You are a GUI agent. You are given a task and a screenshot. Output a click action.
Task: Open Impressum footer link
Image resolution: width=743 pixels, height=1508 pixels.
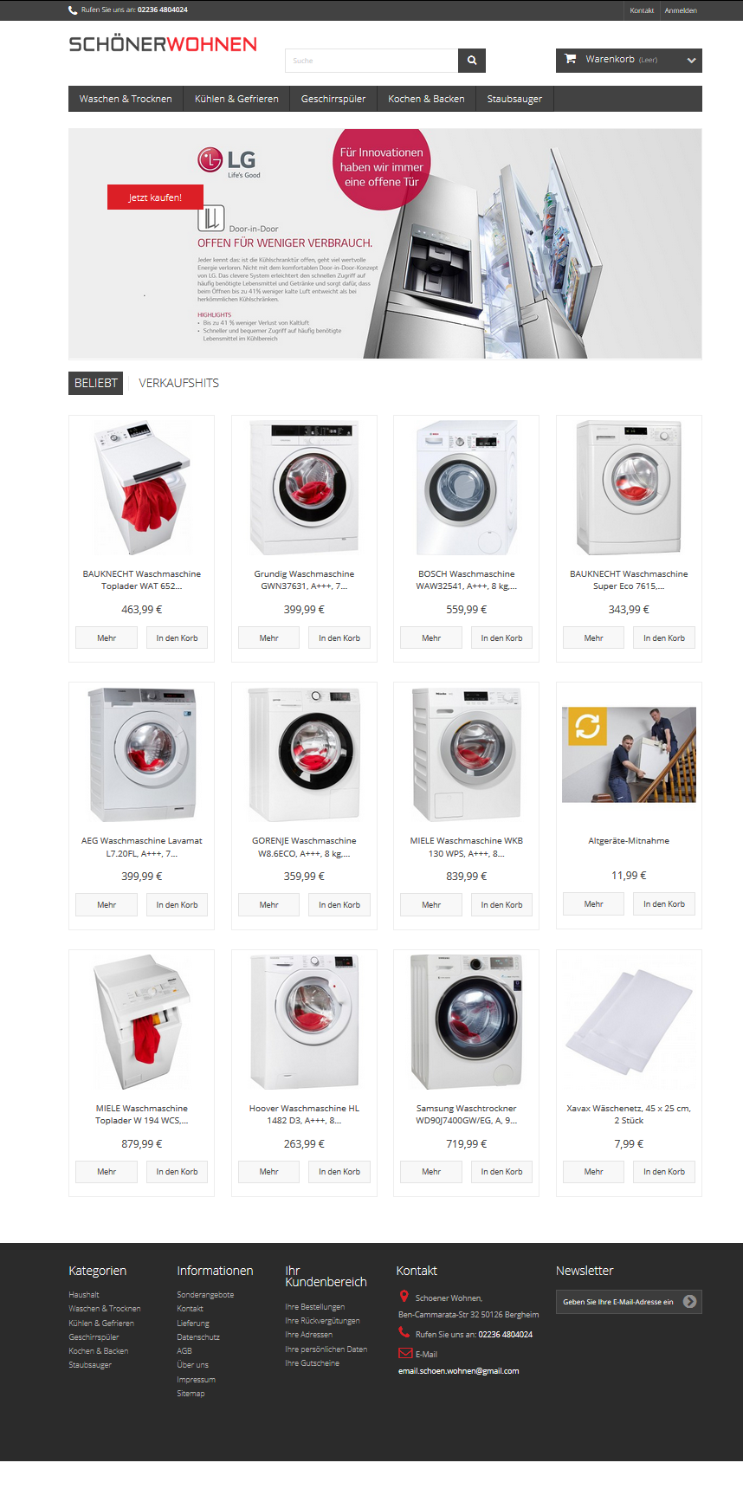[197, 1379]
